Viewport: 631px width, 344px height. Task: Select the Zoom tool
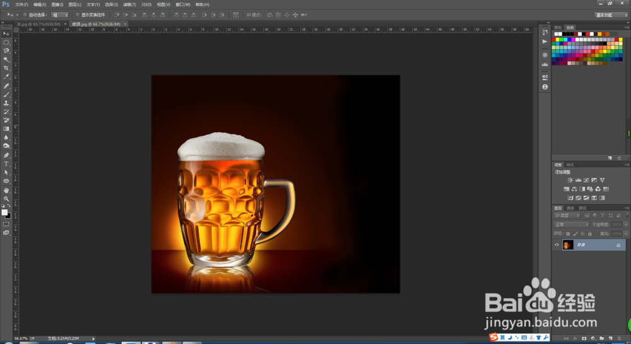point(6,199)
